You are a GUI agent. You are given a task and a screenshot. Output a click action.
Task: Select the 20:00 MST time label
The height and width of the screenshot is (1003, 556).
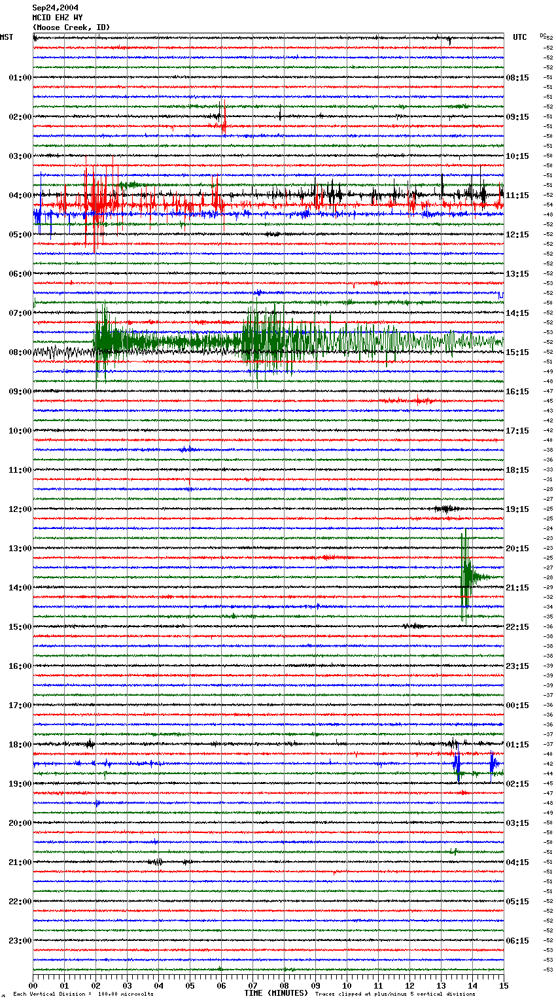20,823
